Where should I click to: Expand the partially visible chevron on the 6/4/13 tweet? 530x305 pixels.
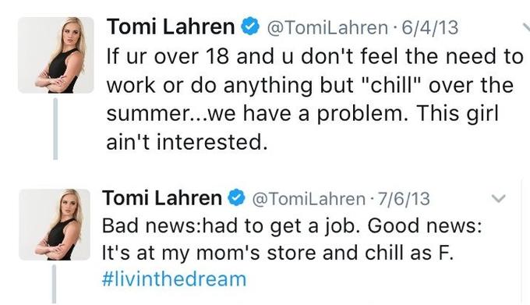point(526,27)
